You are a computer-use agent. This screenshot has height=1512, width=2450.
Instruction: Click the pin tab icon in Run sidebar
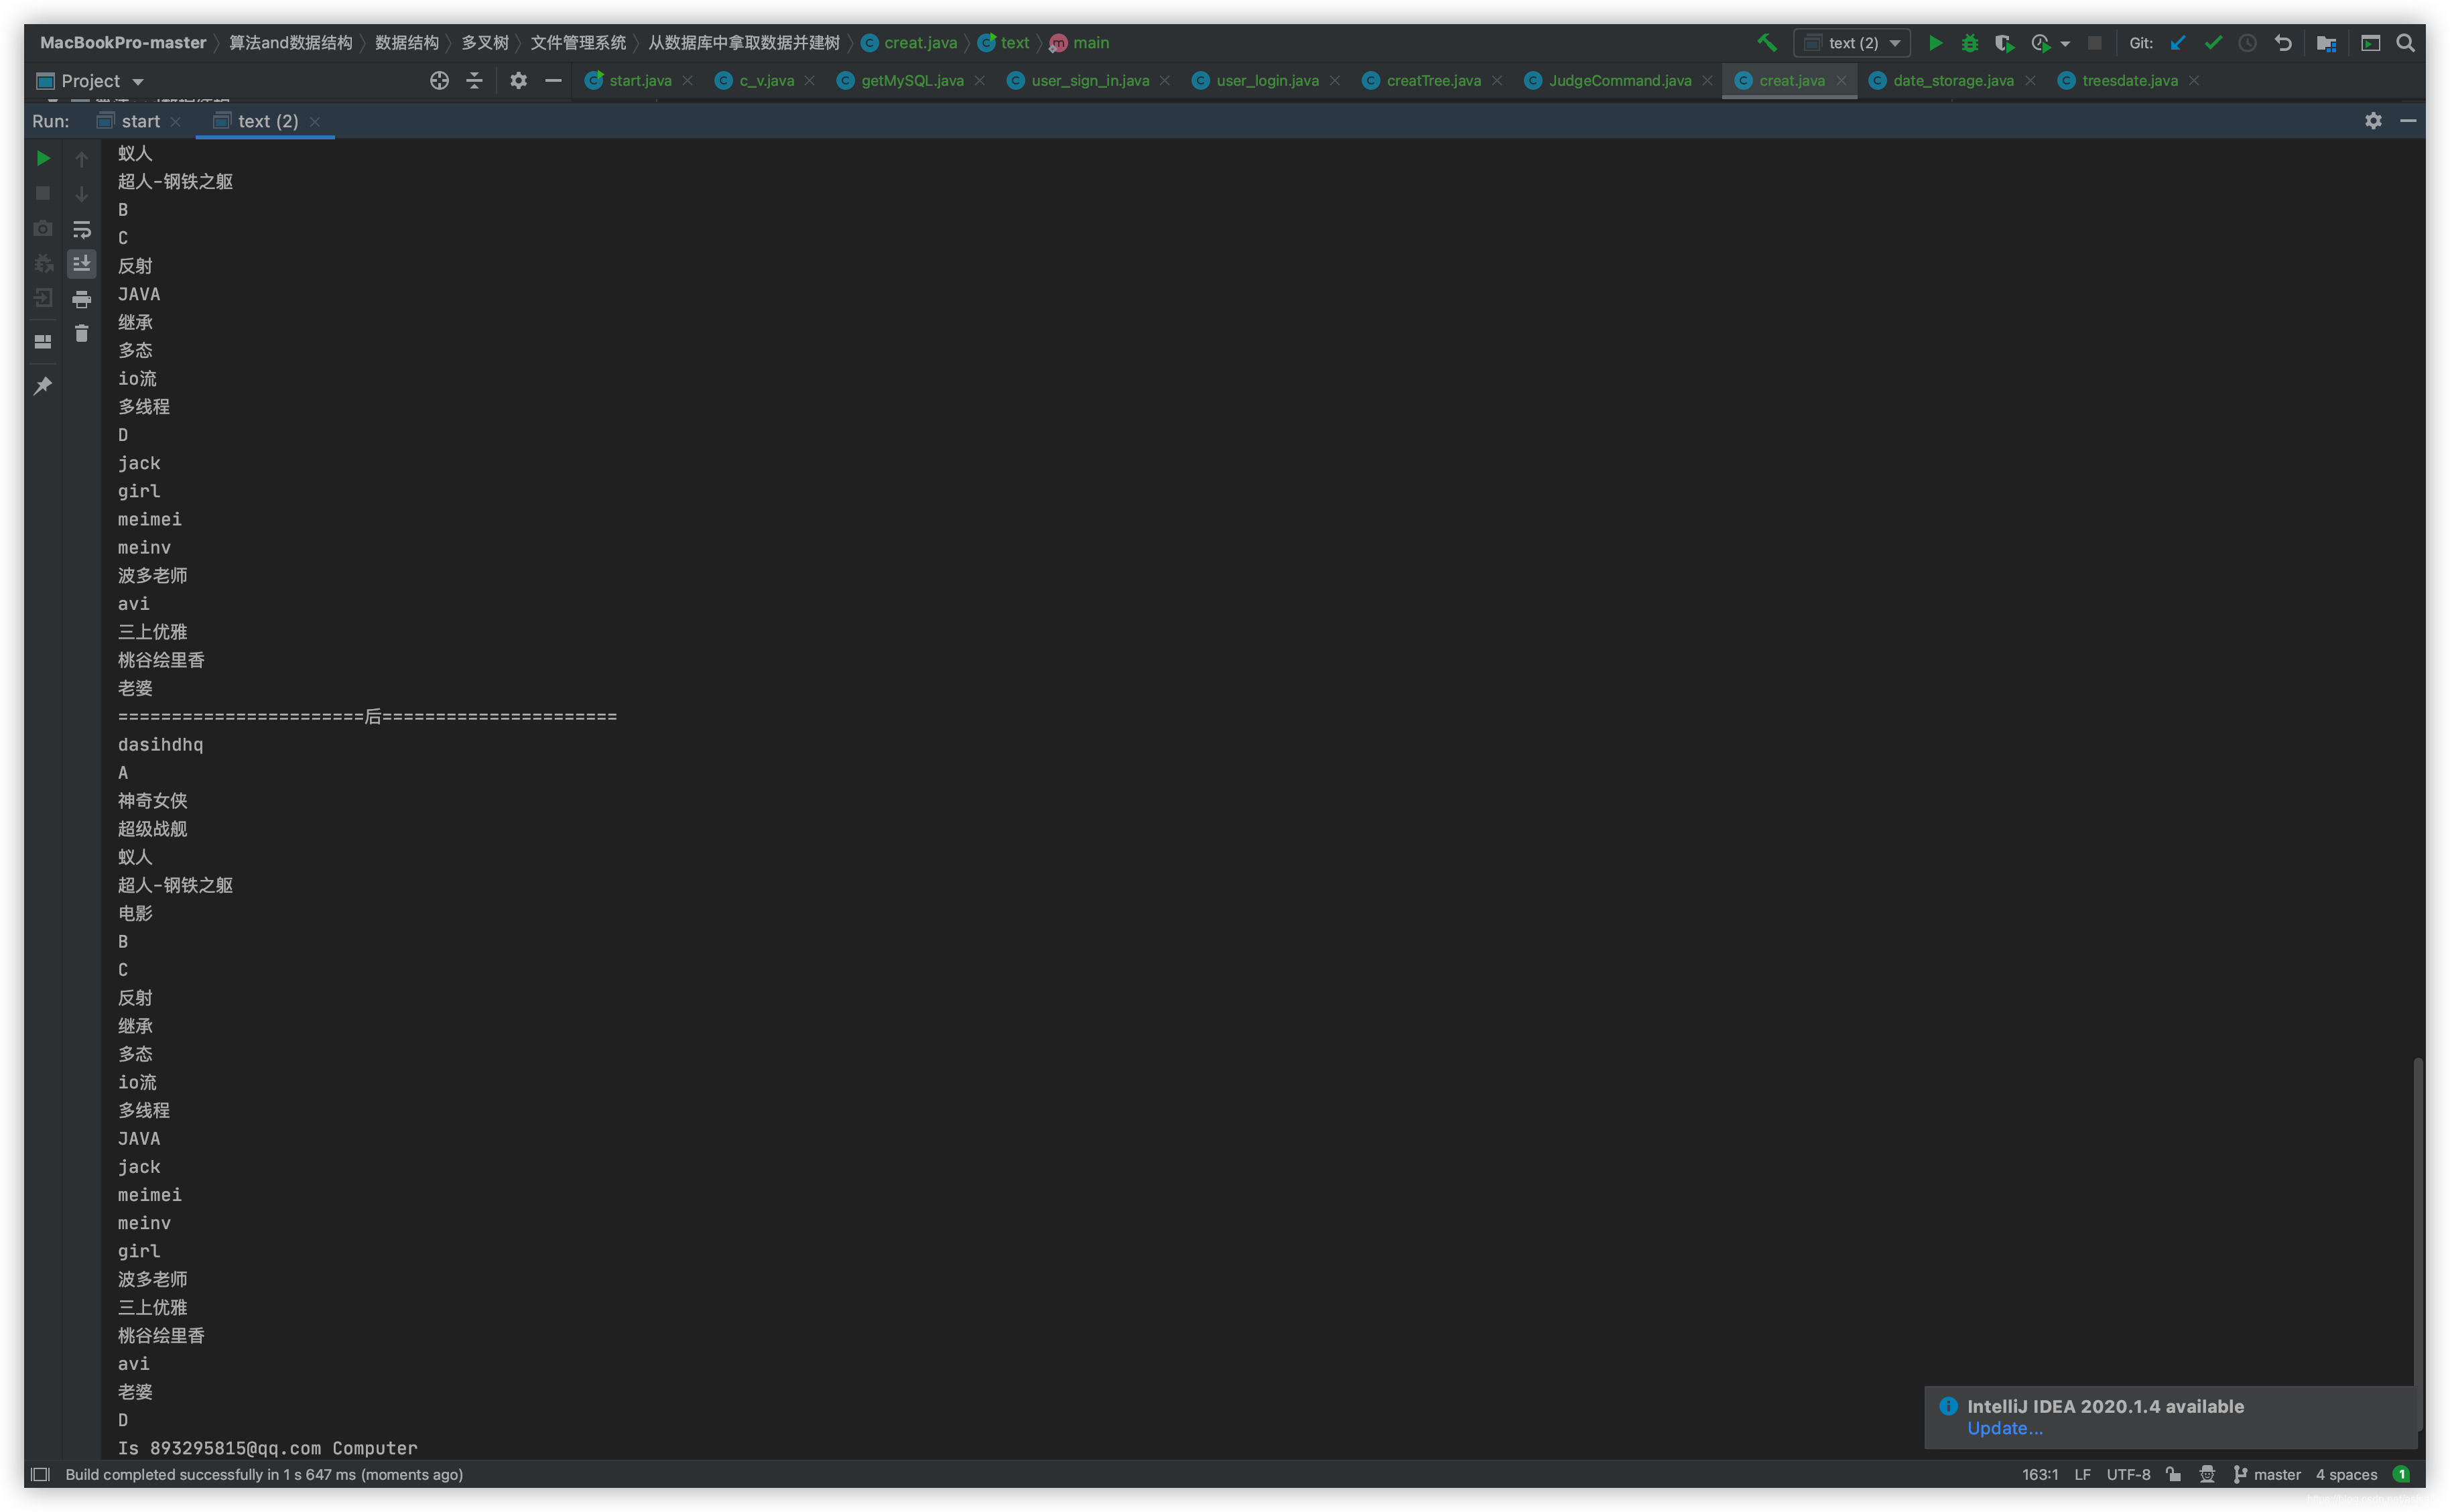tap(43, 386)
